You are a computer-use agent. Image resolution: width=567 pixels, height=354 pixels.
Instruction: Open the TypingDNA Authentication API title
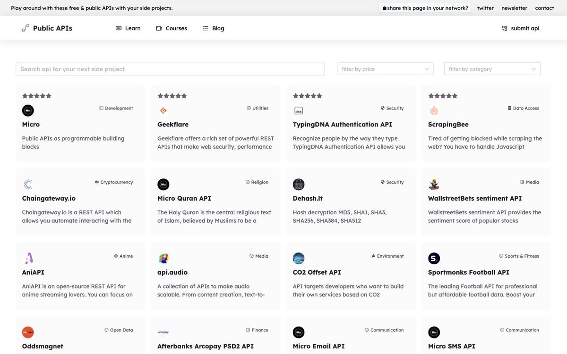343,125
